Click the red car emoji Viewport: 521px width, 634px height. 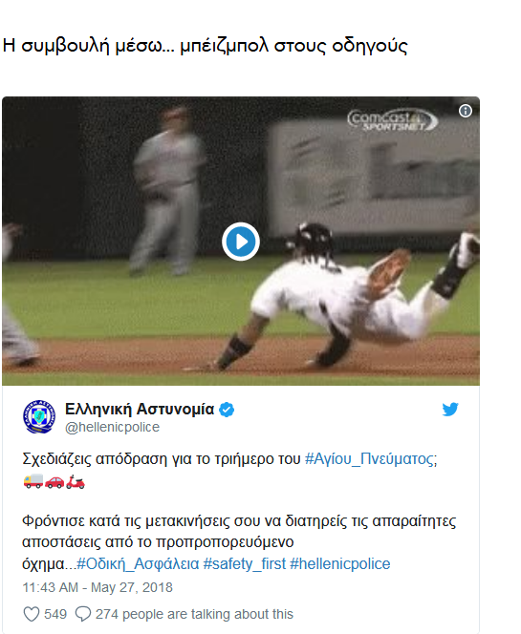[x=54, y=481]
